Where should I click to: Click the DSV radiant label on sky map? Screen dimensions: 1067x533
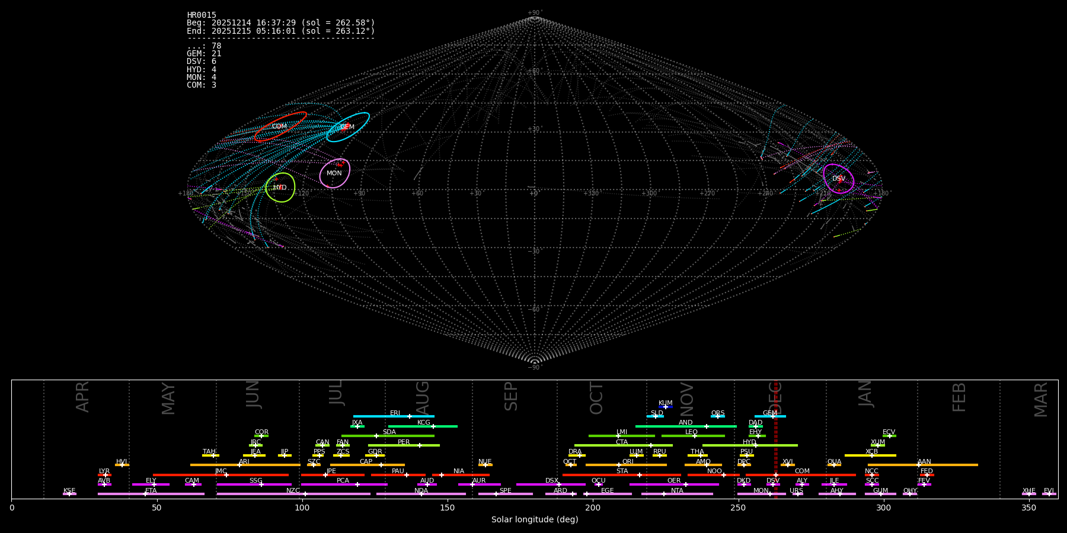(839, 178)
